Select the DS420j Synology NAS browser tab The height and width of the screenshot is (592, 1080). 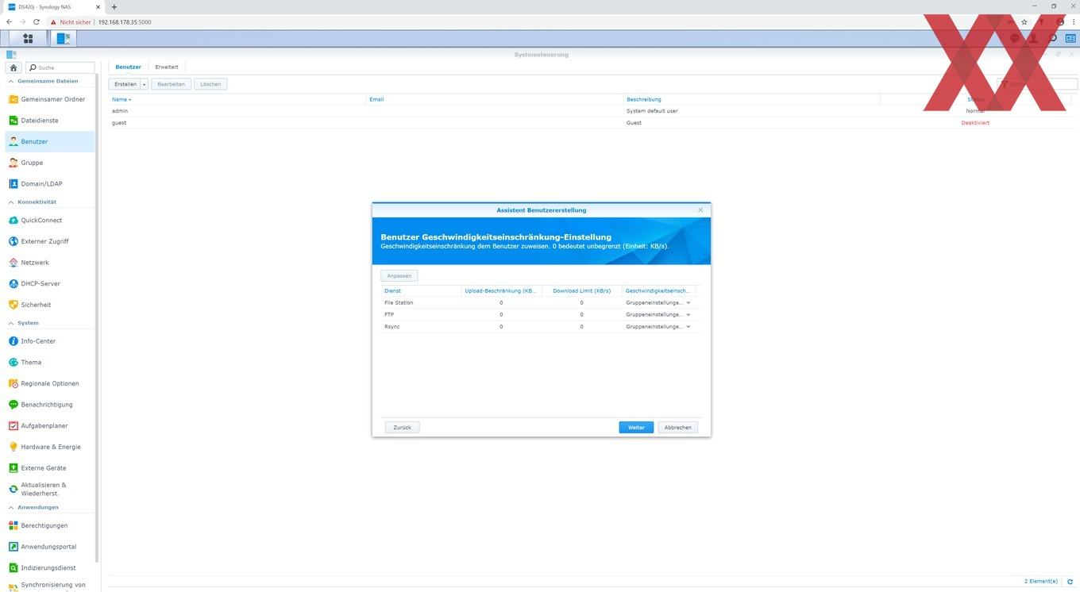click(x=54, y=7)
